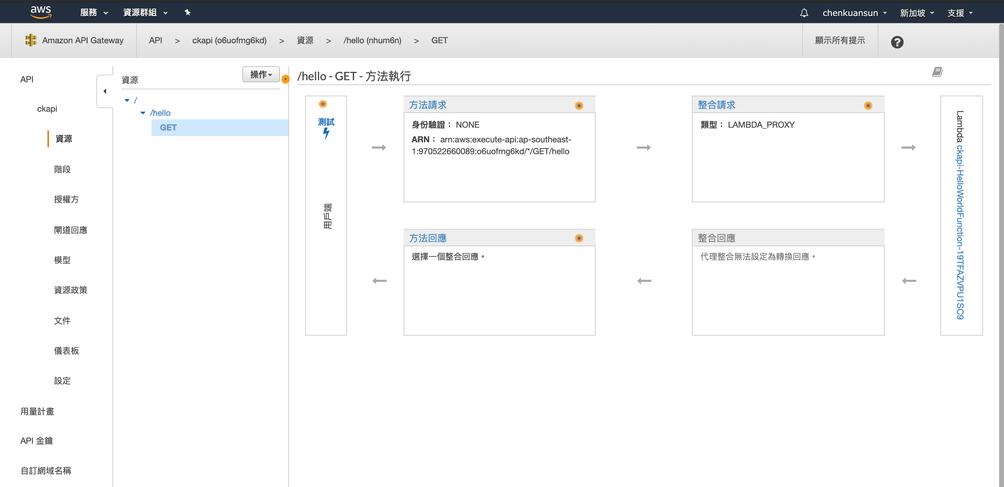Collapse the root / resource tree node
The height and width of the screenshot is (487, 1004).
127,100
